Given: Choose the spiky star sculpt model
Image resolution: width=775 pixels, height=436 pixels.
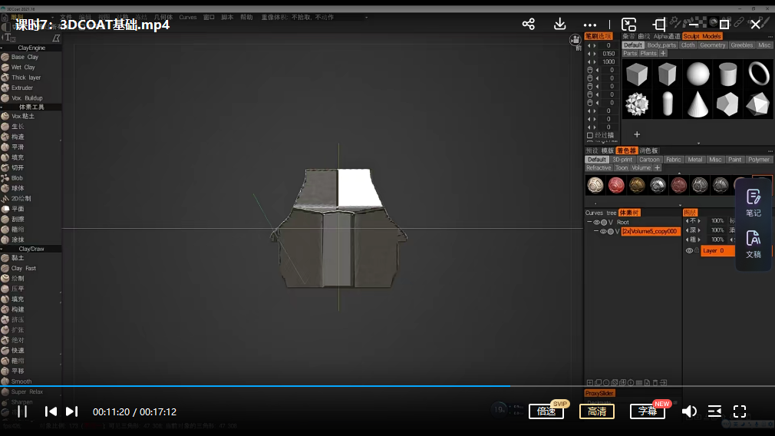Looking at the screenshot, I should [x=637, y=104].
